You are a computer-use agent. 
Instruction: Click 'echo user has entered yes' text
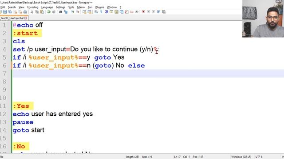53,114
